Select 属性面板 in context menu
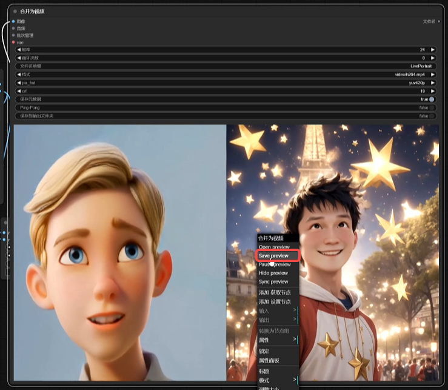Screen dimensions: 448x390 [278, 360]
